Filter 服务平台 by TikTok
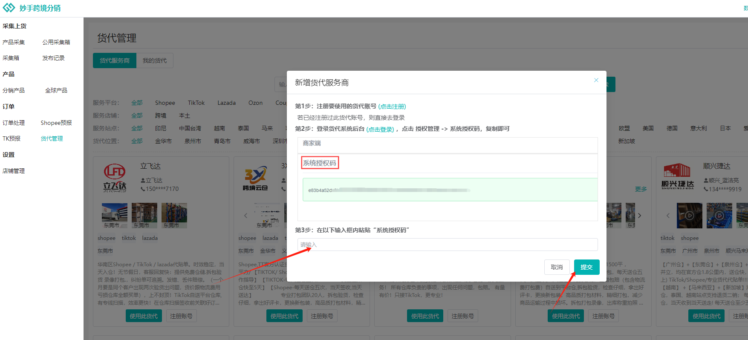748x340 pixels. point(196,103)
